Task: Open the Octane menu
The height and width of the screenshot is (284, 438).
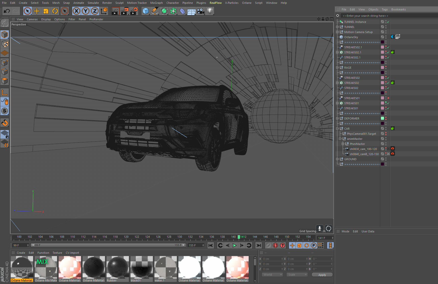Action: point(246,3)
